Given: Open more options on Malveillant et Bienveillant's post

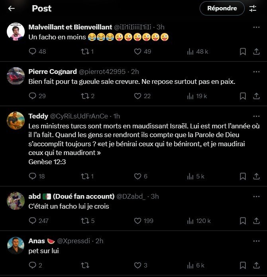Looking at the screenshot, I should tap(257, 27).
